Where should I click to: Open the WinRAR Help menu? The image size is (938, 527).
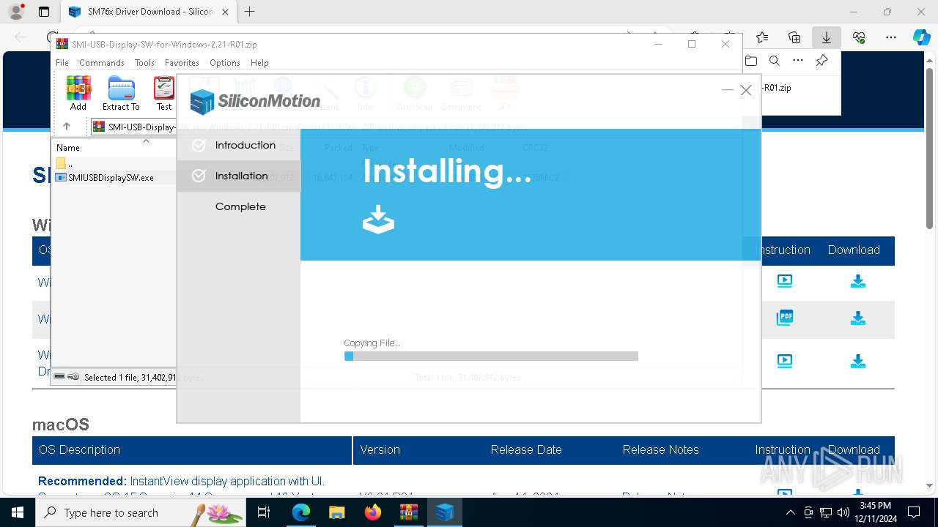click(259, 63)
